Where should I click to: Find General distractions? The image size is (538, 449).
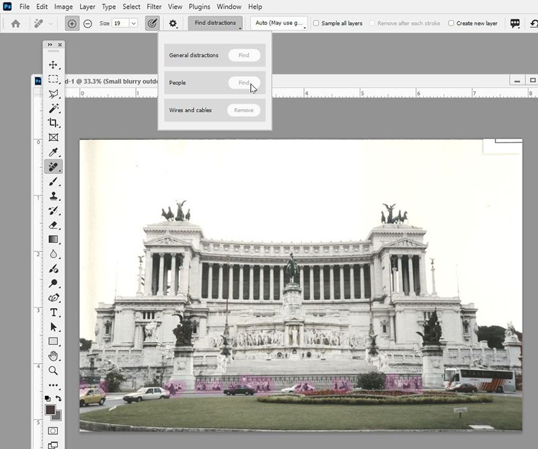(244, 55)
